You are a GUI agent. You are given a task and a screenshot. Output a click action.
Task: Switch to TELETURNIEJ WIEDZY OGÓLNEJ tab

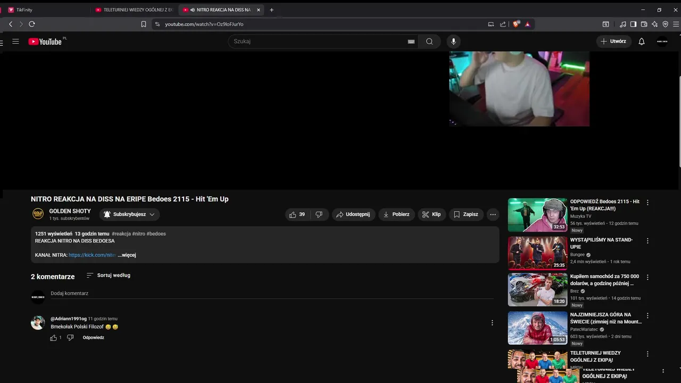[135, 10]
